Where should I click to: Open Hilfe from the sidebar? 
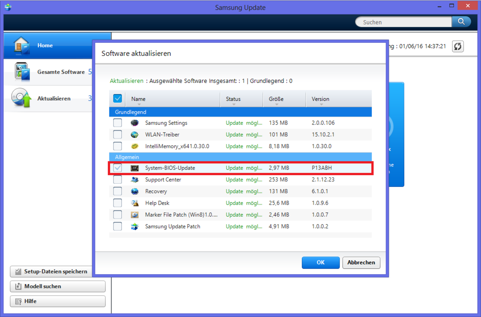[x=57, y=301]
